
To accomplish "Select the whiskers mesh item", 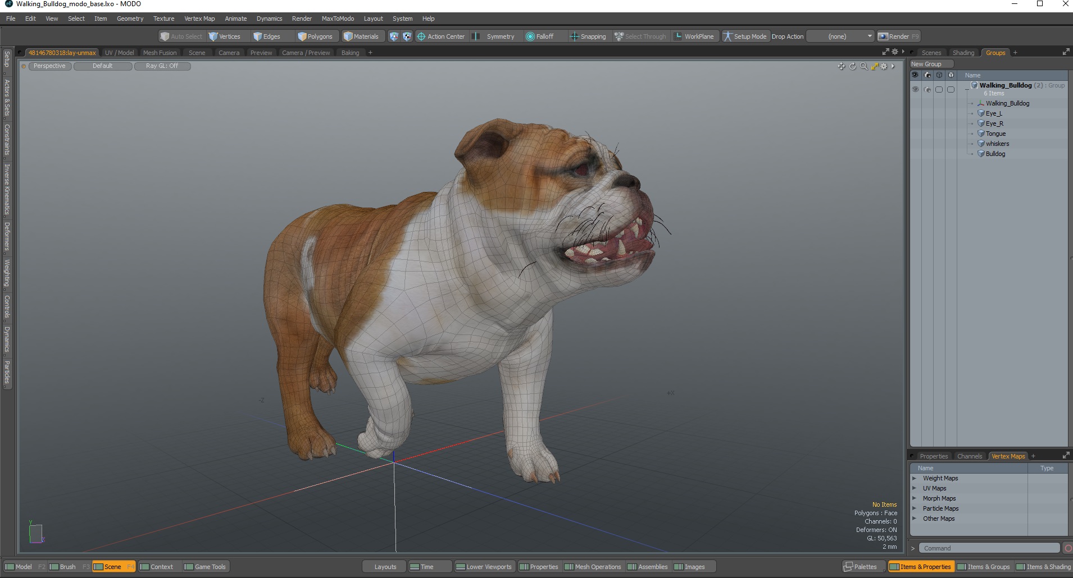I will tap(997, 144).
